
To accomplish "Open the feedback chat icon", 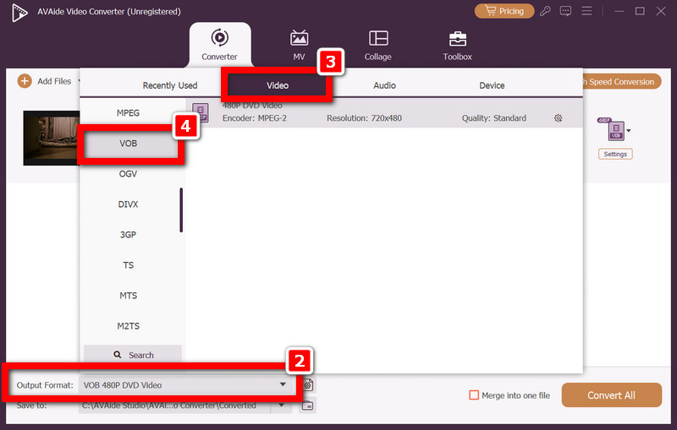I will (565, 11).
